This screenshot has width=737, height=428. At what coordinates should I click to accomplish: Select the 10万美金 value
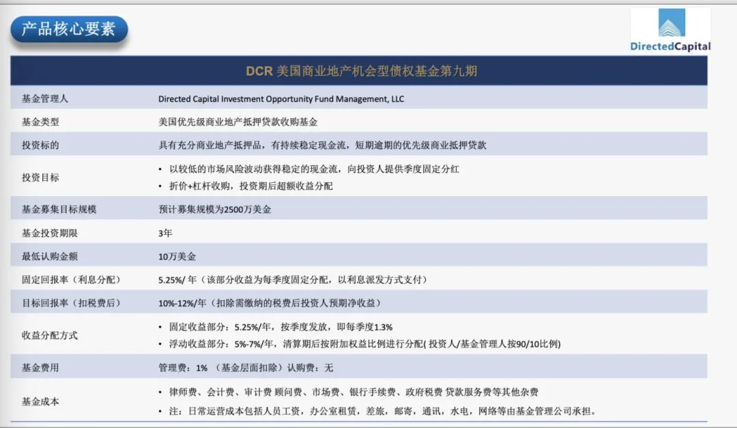(x=177, y=257)
